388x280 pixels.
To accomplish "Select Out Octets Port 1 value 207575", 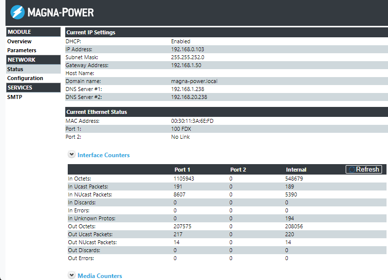I will [182, 226].
